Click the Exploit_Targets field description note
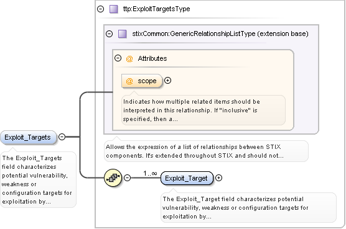 point(38,180)
